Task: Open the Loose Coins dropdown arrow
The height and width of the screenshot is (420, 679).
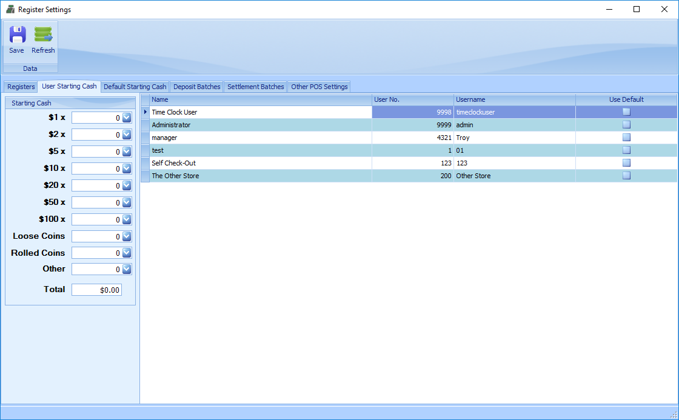Action: 127,236
